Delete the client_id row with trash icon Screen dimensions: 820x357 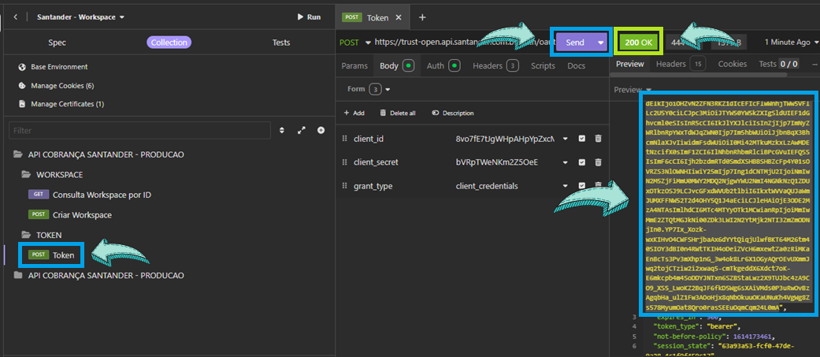[x=599, y=139]
